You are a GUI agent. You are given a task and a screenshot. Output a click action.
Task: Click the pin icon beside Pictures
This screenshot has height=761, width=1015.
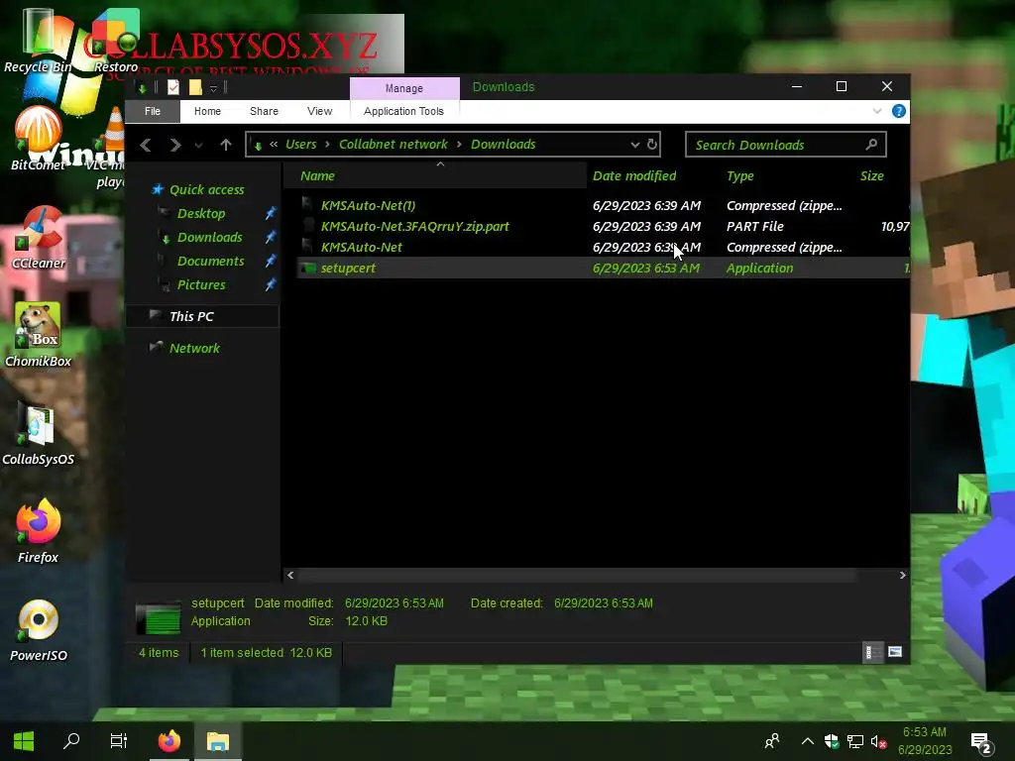[270, 284]
